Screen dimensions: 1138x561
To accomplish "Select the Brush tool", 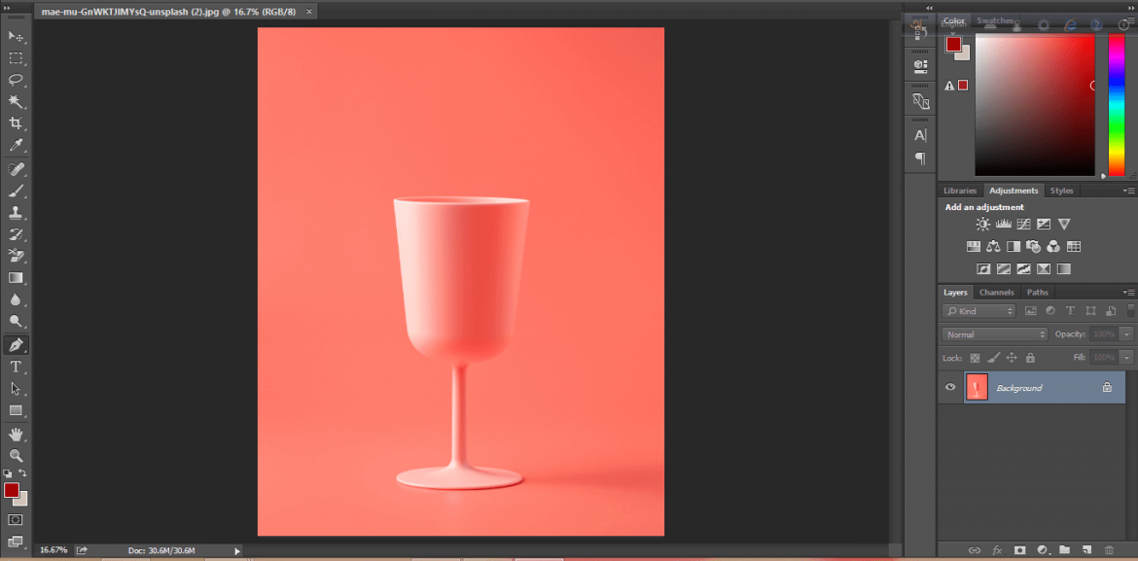I will pyautogui.click(x=14, y=191).
